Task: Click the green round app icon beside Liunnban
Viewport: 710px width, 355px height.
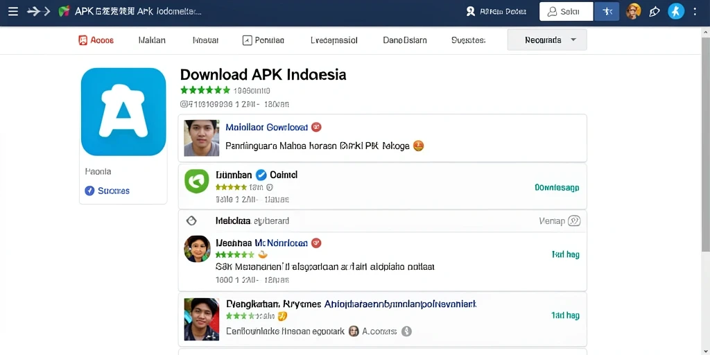Action: (x=196, y=181)
